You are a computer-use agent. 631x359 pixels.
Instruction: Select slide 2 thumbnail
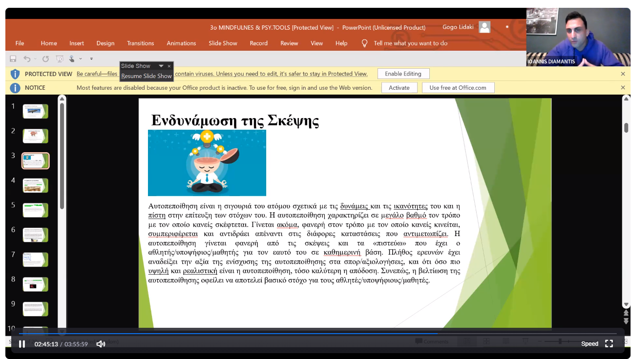35,136
